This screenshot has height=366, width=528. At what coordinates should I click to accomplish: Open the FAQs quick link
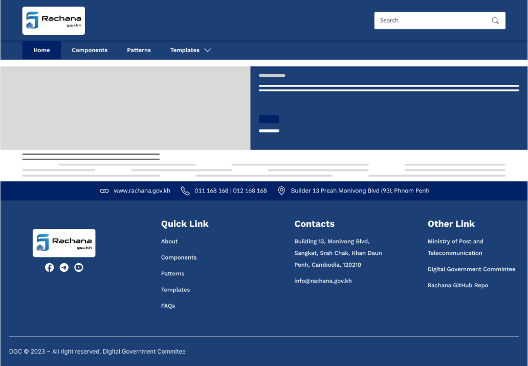(x=168, y=306)
